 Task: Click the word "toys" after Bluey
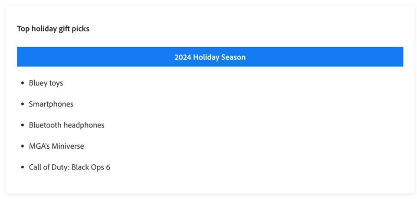[56, 83]
